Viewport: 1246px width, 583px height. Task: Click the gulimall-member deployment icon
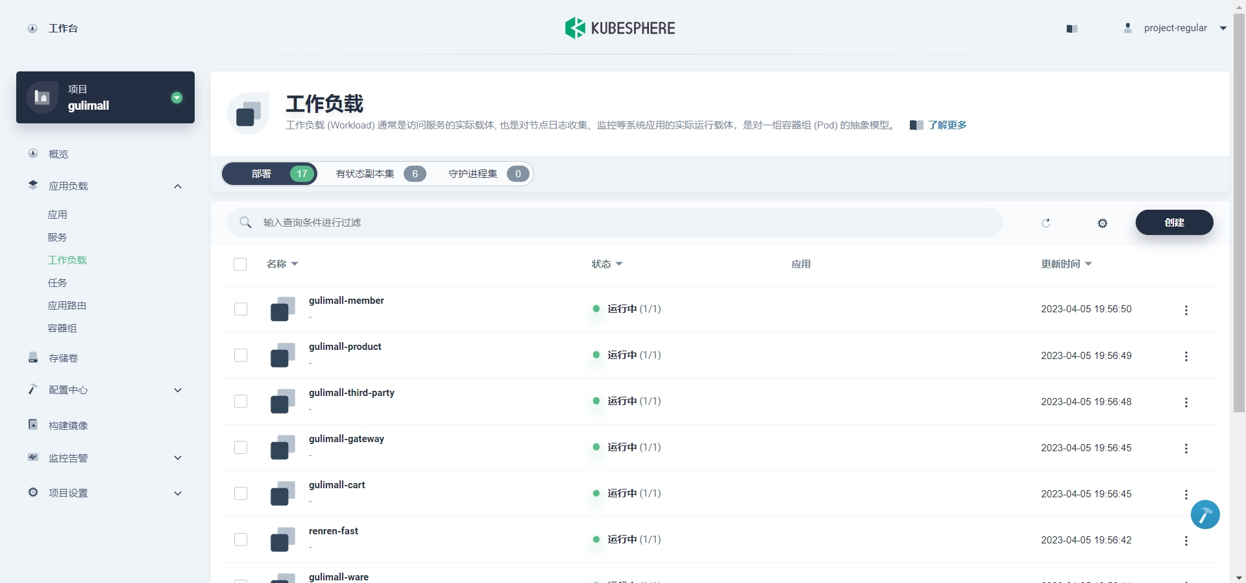[x=283, y=309]
